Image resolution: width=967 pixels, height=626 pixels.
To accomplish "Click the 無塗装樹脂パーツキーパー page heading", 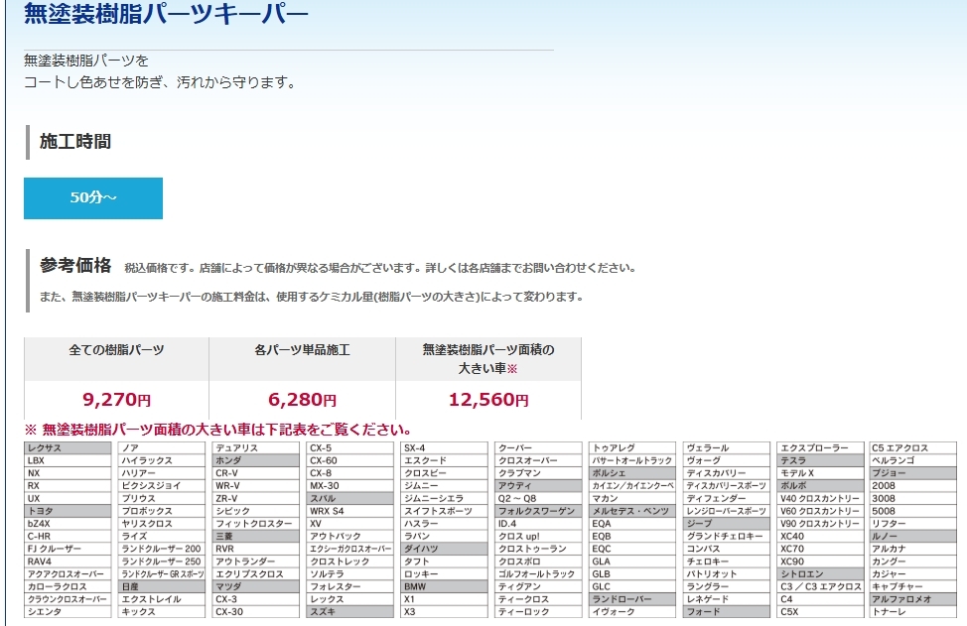I will click(166, 15).
